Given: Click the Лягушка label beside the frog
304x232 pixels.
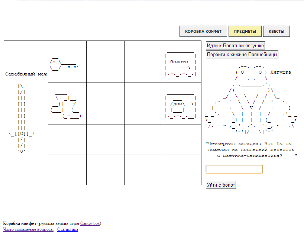Looking at the screenshot, I should click(281, 72).
